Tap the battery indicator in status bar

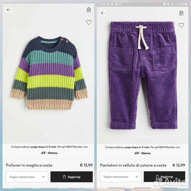coord(186,4)
